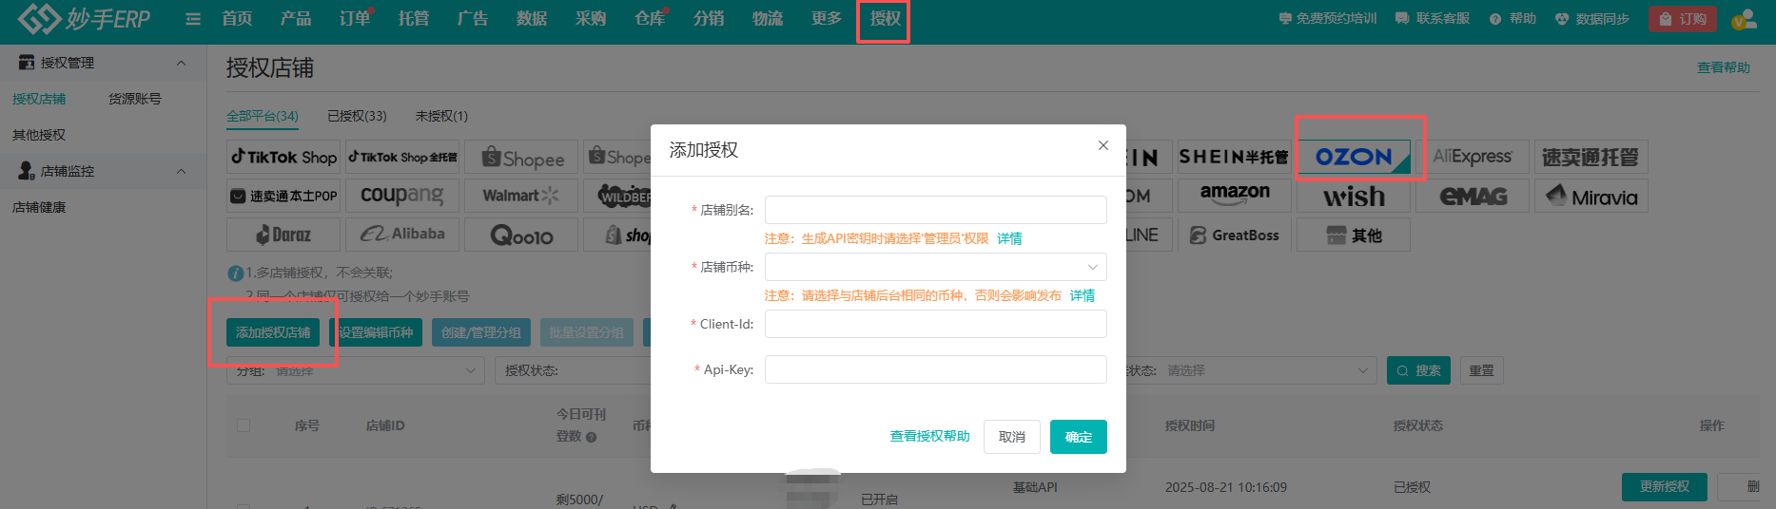Open the 授权 top menu
The width and height of the screenshot is (1776, 509).
coord(885,19)
